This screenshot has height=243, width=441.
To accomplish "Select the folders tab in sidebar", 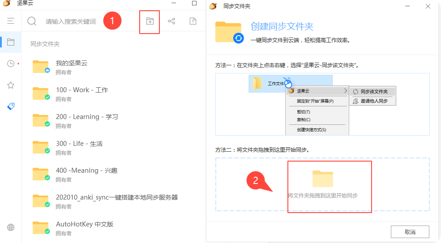I will [11, 42].
